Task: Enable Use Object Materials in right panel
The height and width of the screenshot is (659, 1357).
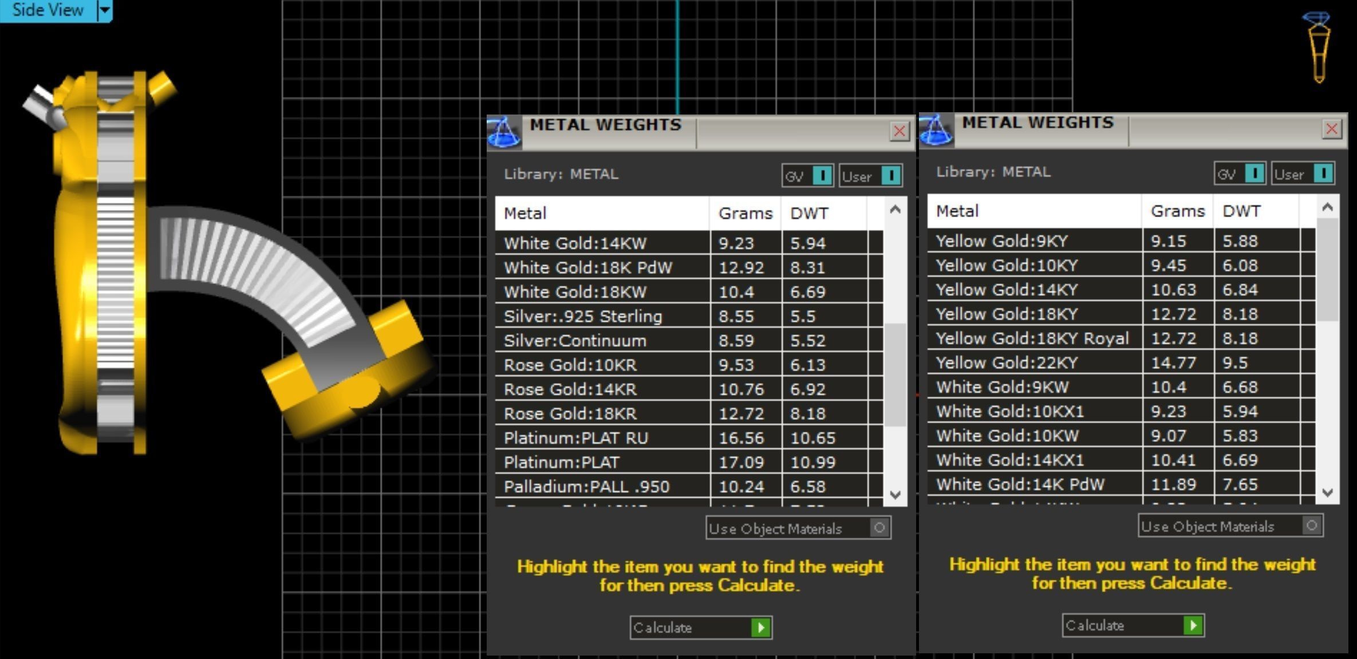Action: point(1311,525)
